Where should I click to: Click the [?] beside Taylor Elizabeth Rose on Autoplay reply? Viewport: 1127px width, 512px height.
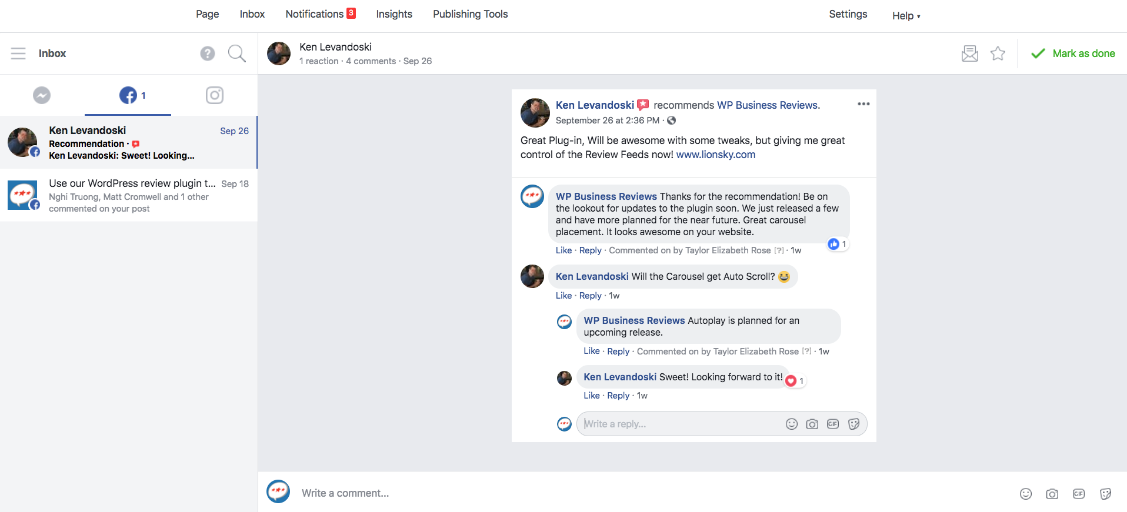(x=807, y=352)
